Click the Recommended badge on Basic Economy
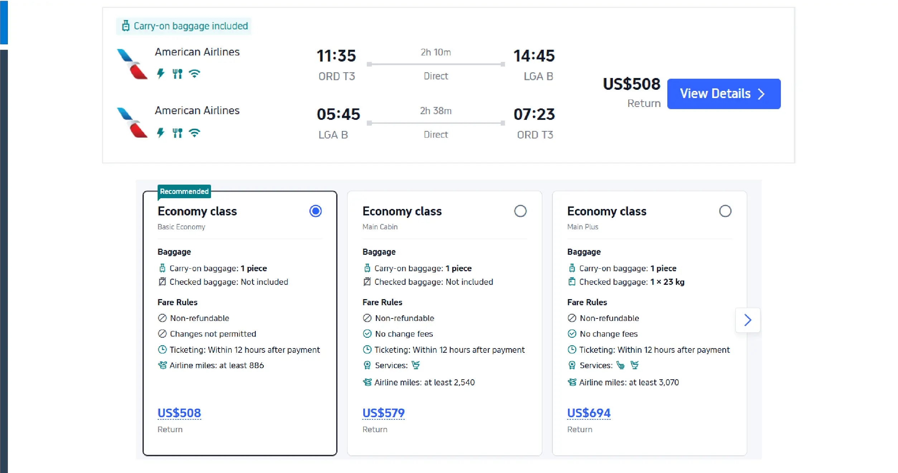 click(x=184, y=191)
